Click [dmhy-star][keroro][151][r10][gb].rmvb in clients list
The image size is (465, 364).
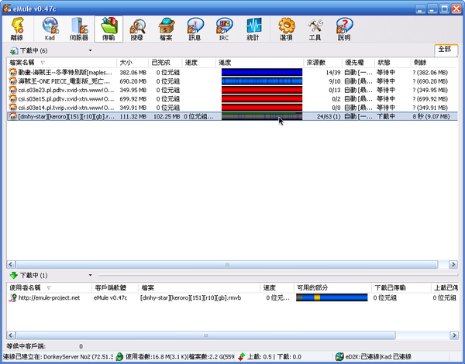(x=191, y=298)
